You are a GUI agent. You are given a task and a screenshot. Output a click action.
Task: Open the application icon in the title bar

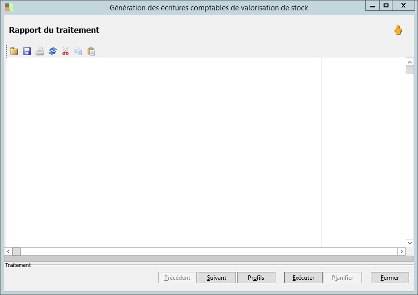click(x=8, y=7)
